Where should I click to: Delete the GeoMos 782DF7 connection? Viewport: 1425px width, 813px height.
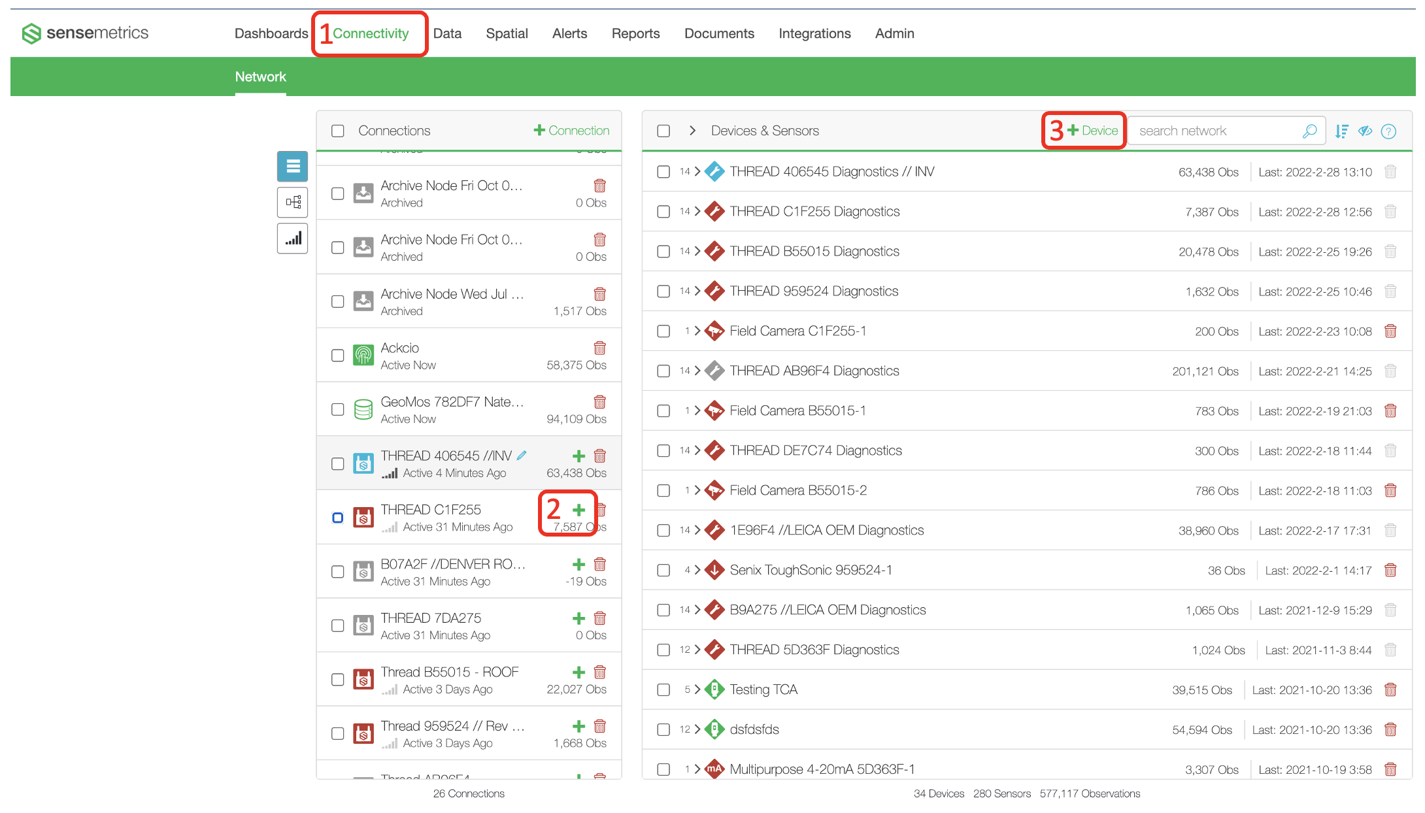click(x=599, y=402)
